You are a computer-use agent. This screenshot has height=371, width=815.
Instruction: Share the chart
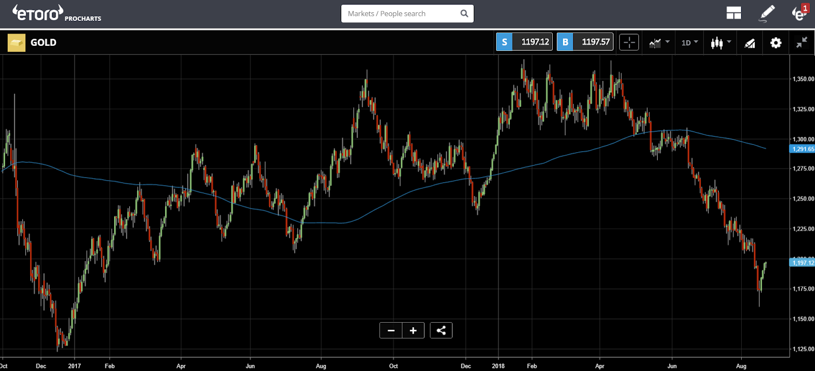click(x=441, y=330)
